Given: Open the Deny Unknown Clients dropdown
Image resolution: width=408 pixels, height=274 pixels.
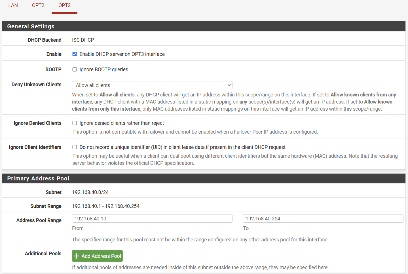Looking at the screenshot, I should pos(152,85).
